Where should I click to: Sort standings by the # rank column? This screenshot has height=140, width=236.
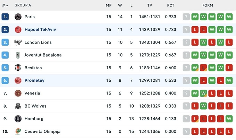tap(5, 6)
